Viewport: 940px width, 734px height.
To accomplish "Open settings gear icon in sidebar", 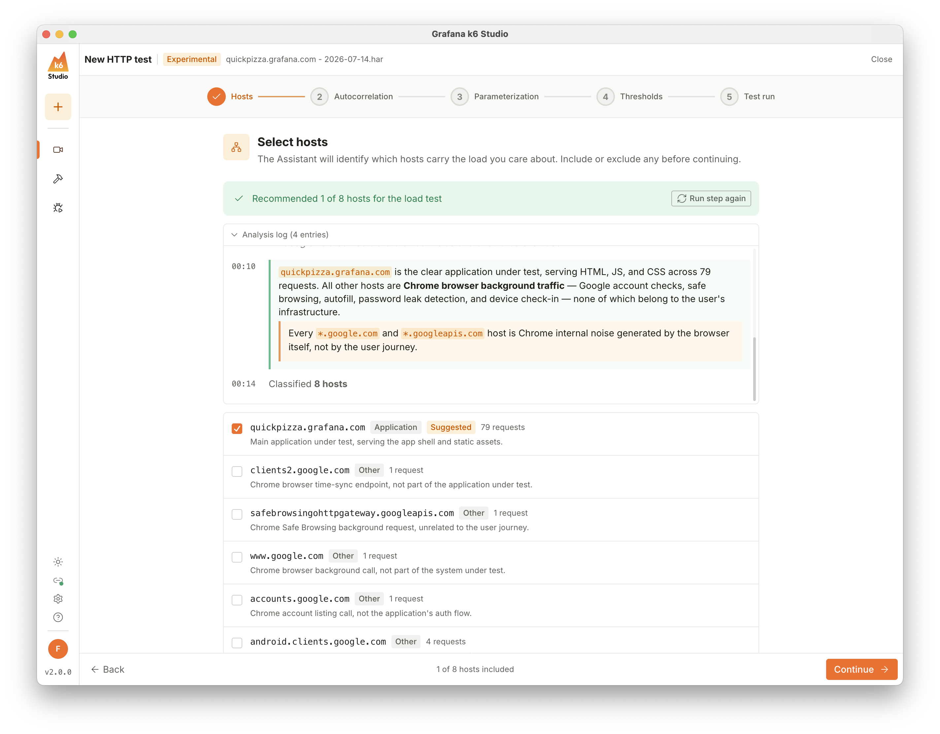I will pos(58,599).
